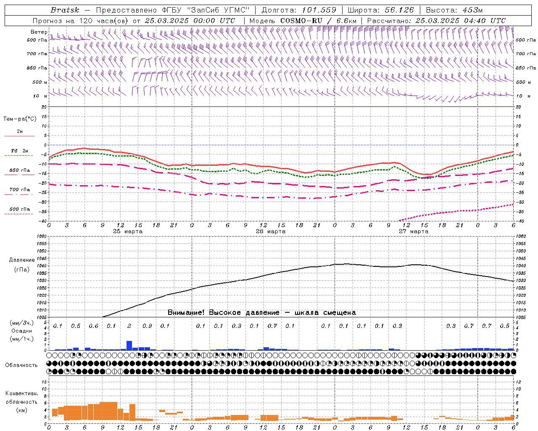Click the 'Td 2м' dew point legend entry
Screen dimensions: 538x431
(20, 151)
